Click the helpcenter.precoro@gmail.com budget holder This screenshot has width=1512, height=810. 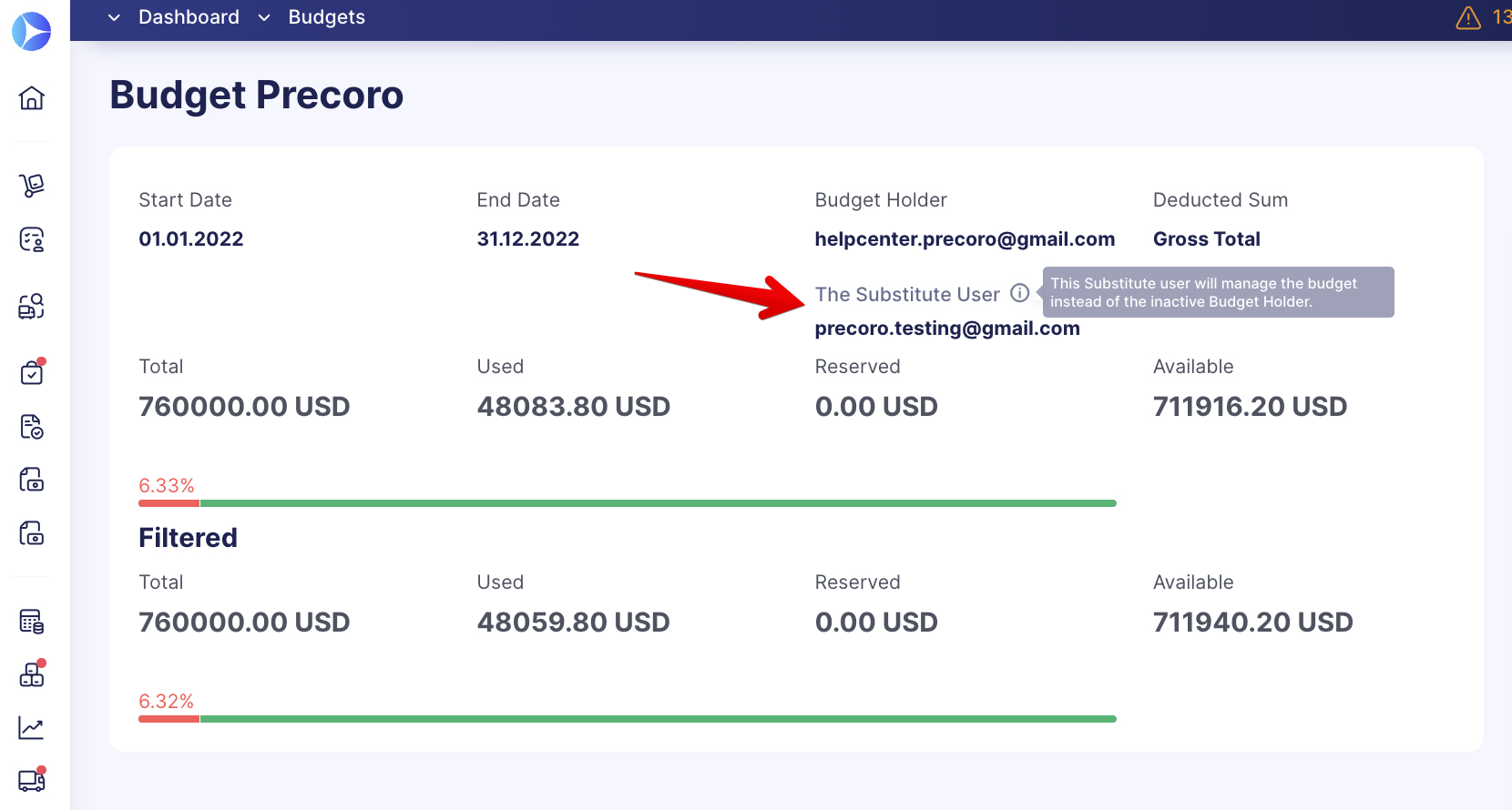[965, 238]
